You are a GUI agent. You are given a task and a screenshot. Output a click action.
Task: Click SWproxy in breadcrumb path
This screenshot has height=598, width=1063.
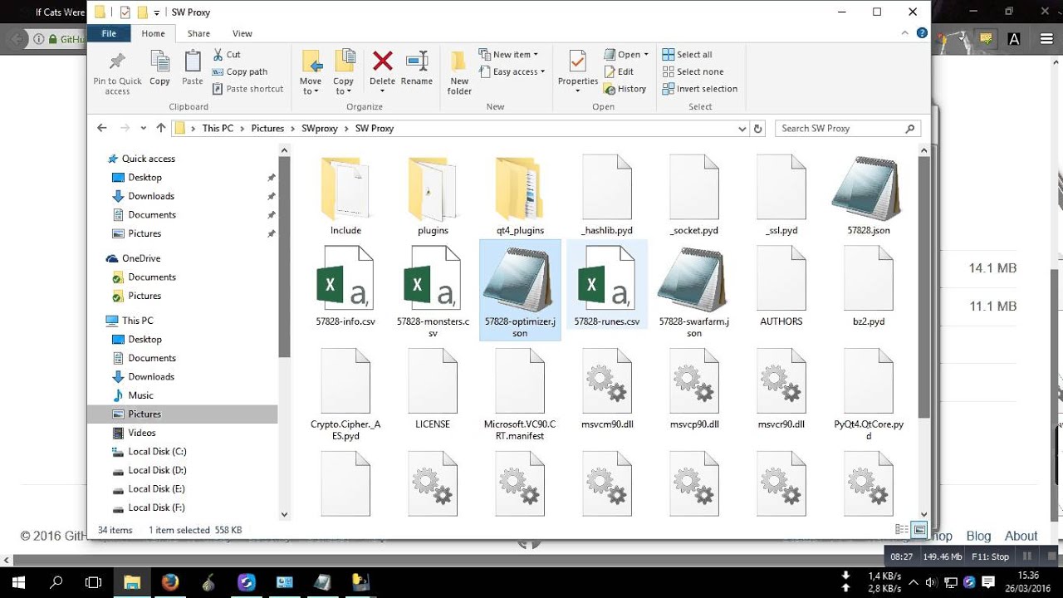[320, 129]
